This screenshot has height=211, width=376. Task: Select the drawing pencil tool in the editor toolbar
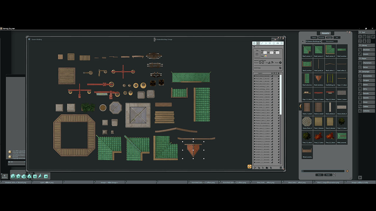(262, 43)
